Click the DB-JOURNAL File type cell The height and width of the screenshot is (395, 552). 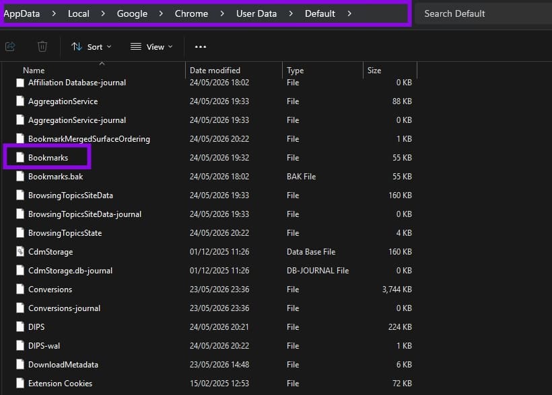[318, 271]
